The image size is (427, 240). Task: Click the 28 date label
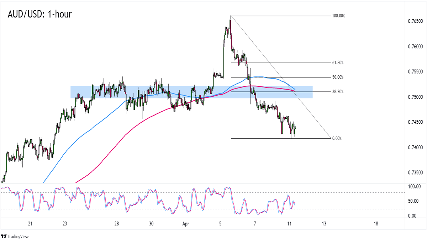pyautogui.click(x=116, y=224)
